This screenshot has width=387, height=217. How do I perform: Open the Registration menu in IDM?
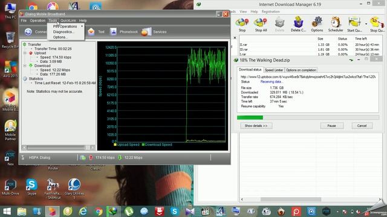[x=271, y=11]
